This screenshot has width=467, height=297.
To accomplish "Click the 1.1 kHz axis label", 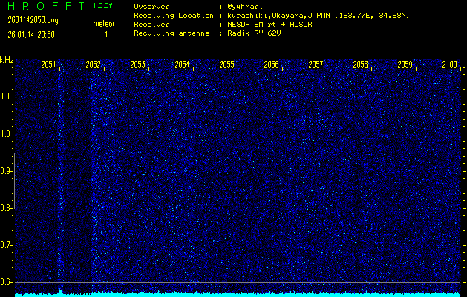I will tap(6, 97).
